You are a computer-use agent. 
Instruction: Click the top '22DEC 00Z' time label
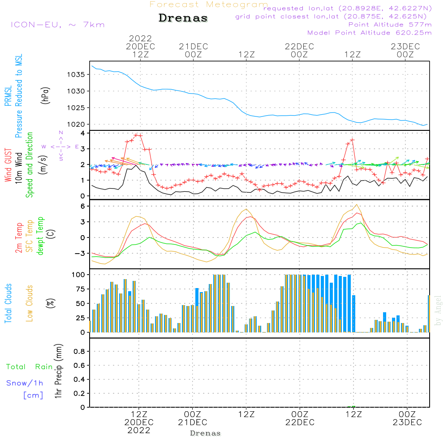point(299,50)
